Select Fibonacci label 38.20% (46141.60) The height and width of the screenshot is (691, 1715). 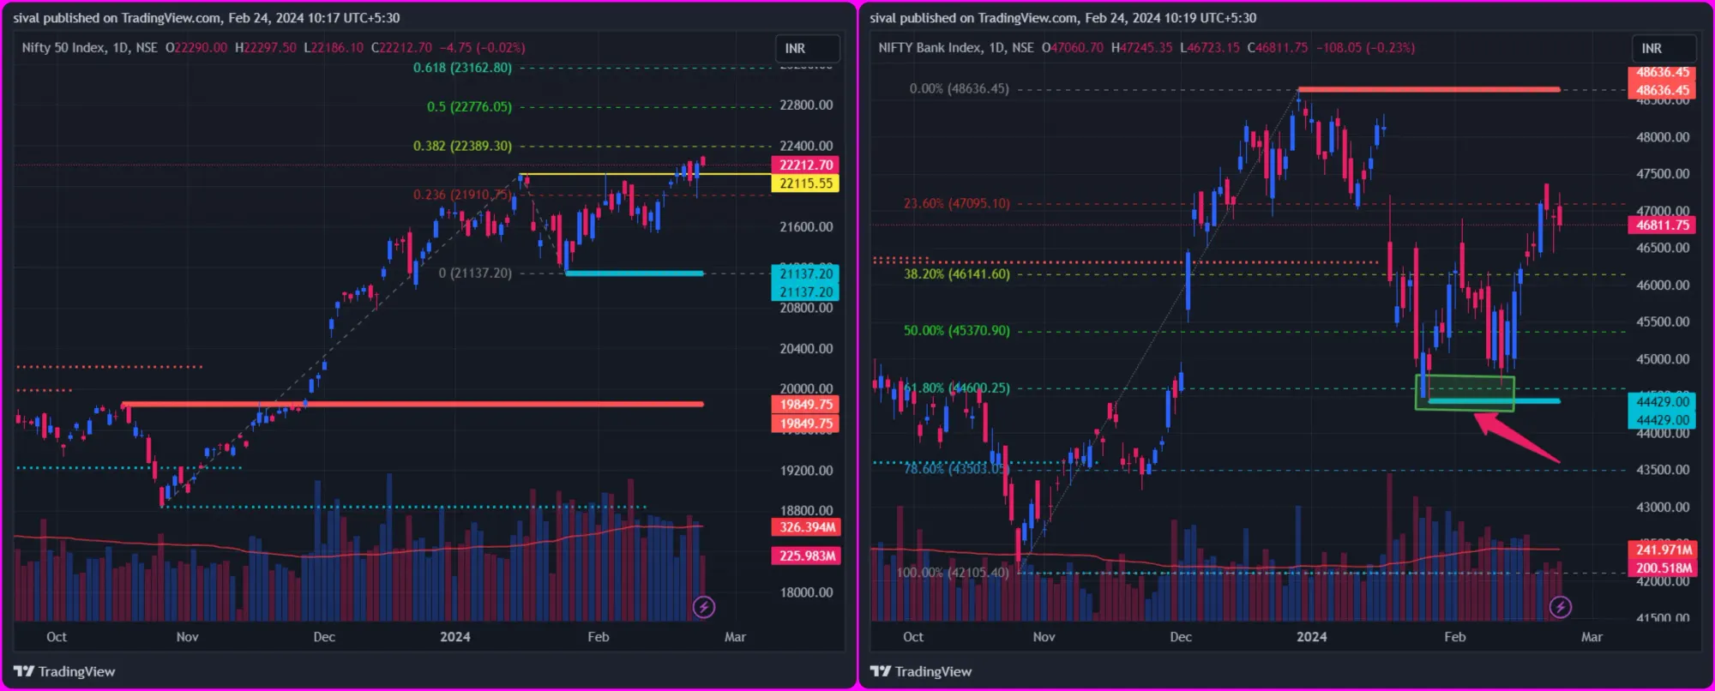[x=956, y=274]
